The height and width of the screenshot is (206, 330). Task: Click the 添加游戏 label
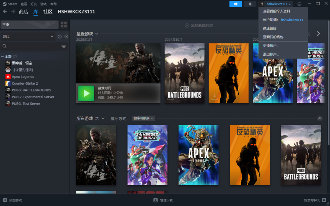point(15,200)
